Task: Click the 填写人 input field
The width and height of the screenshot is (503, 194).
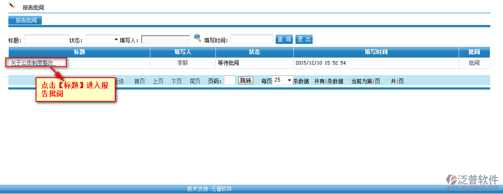Action: tap(165, 40)
